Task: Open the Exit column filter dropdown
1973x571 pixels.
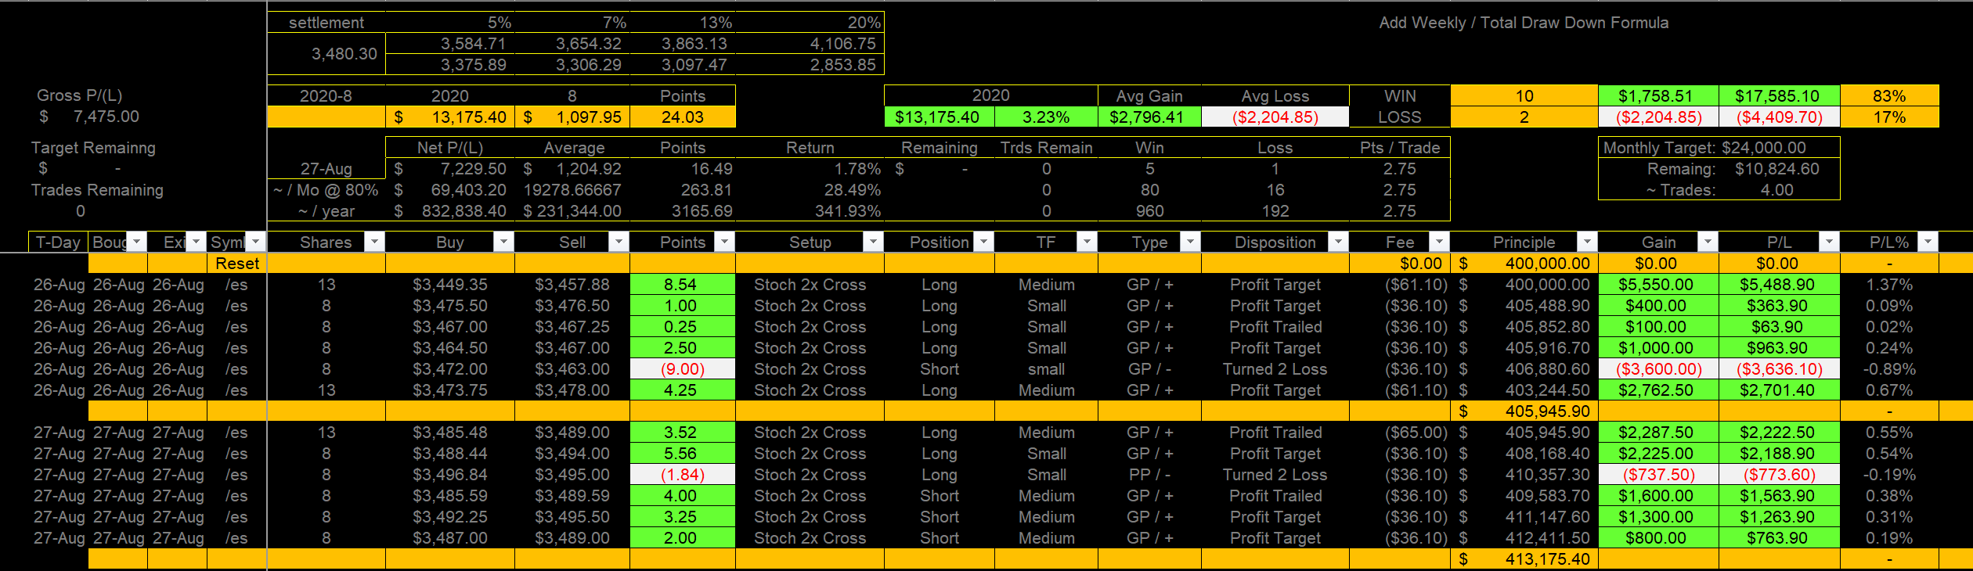Action: 197,242
